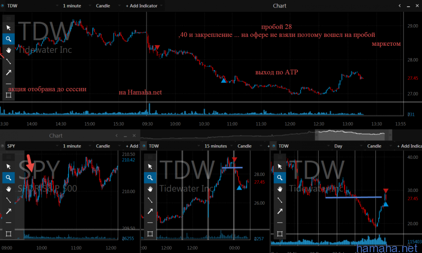The height and width of the screenshot is (253, 422).
Task: Activate the magnifier in the TDW 15 minutes chart
Action: pyautogui.click(x=150, y=178)
